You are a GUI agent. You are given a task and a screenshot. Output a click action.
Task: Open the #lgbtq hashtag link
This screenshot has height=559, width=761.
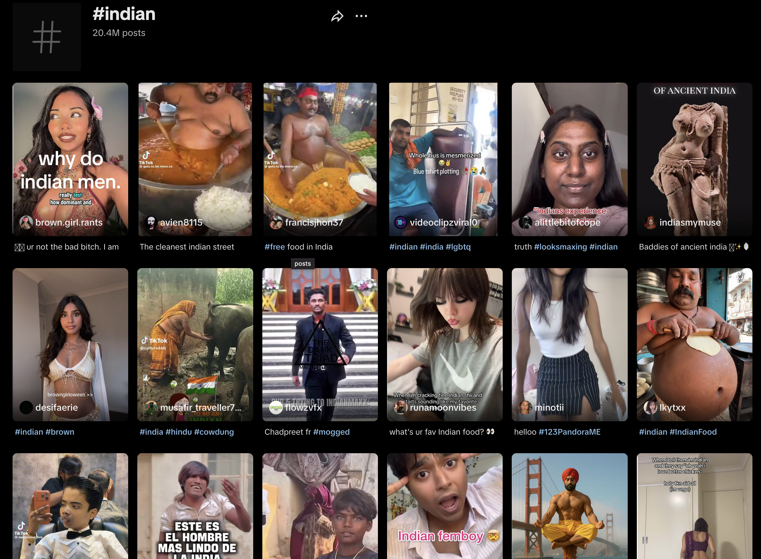click(458, 247)
